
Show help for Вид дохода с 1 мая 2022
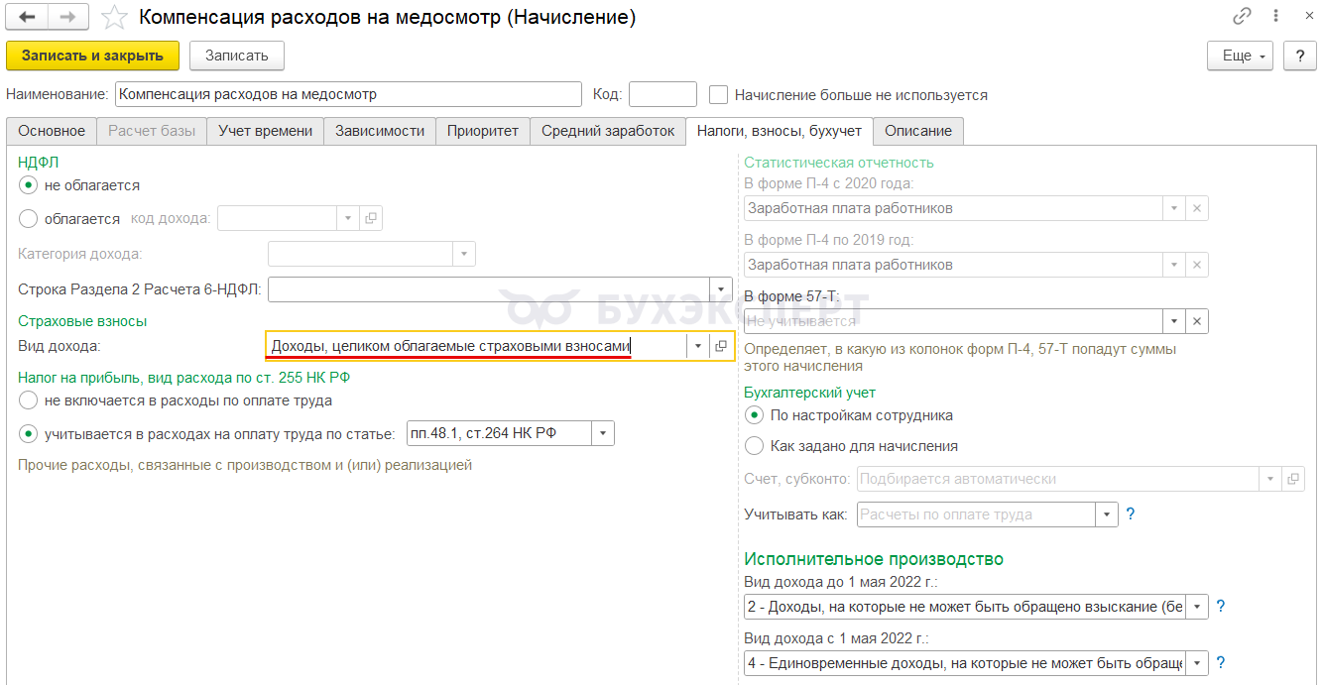pos(1221,662)
